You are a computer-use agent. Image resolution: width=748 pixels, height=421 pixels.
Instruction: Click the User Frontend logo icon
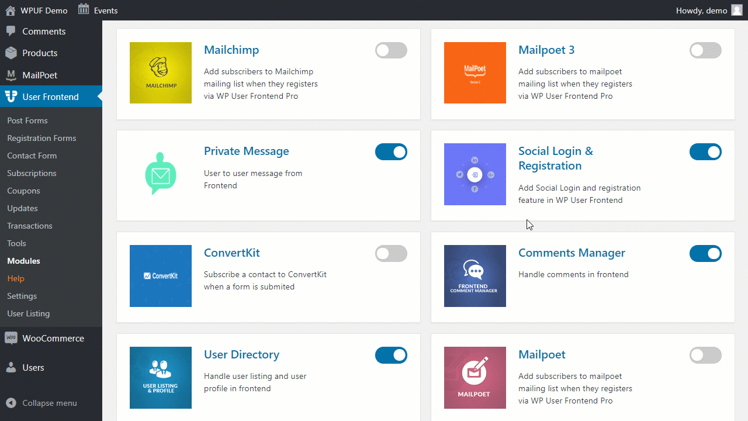pos(11,96)
